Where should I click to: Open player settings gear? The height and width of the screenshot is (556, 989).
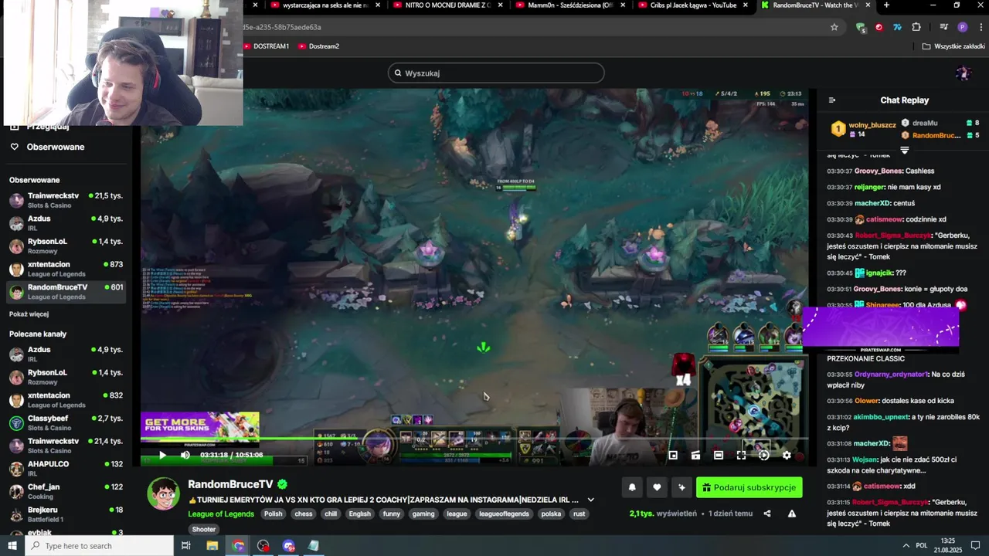tap(787, 456)
